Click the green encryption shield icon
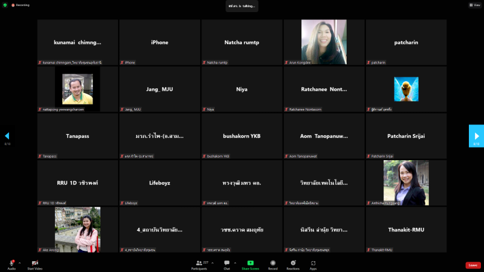 pyautogui.click(x=5, y=5)
